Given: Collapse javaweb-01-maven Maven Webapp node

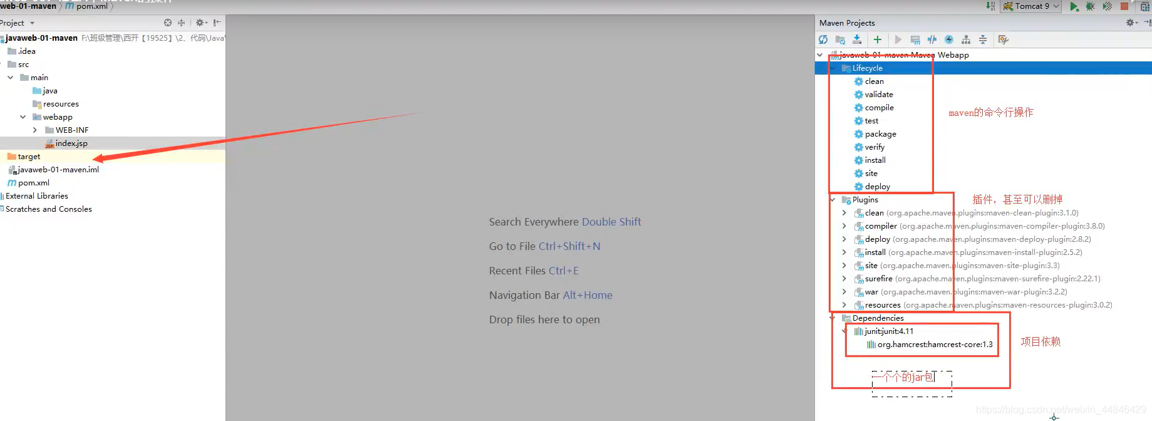Looking at the screenshot, I should (x=820, y=55).
